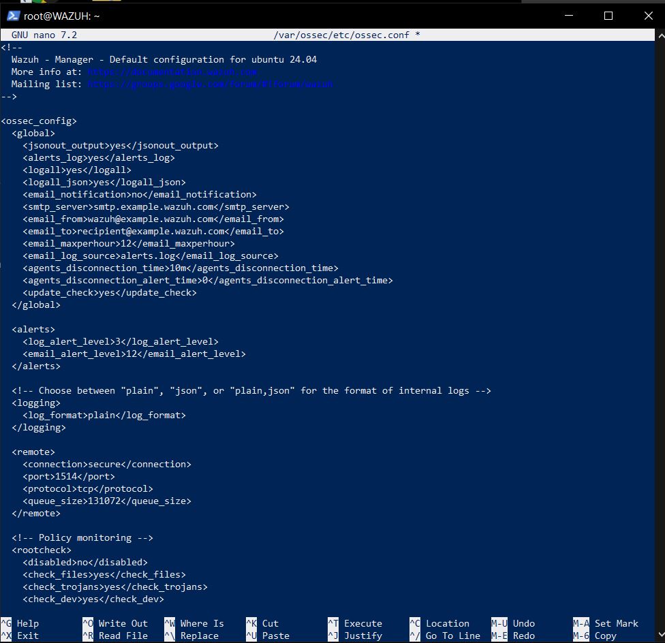Click the email_notification no line
The width and height of the screenshot is (665, 643).
140,195
